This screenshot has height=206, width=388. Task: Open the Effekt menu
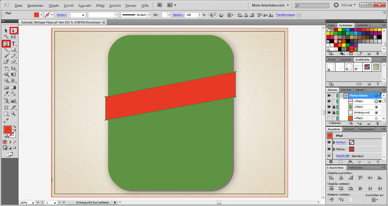[x=100, y=6]
